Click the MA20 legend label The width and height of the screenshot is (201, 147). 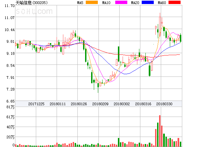click(135, 3)
